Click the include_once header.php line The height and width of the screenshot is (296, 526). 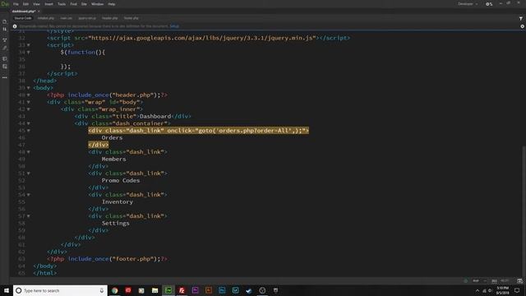click(x=107, y=95)
